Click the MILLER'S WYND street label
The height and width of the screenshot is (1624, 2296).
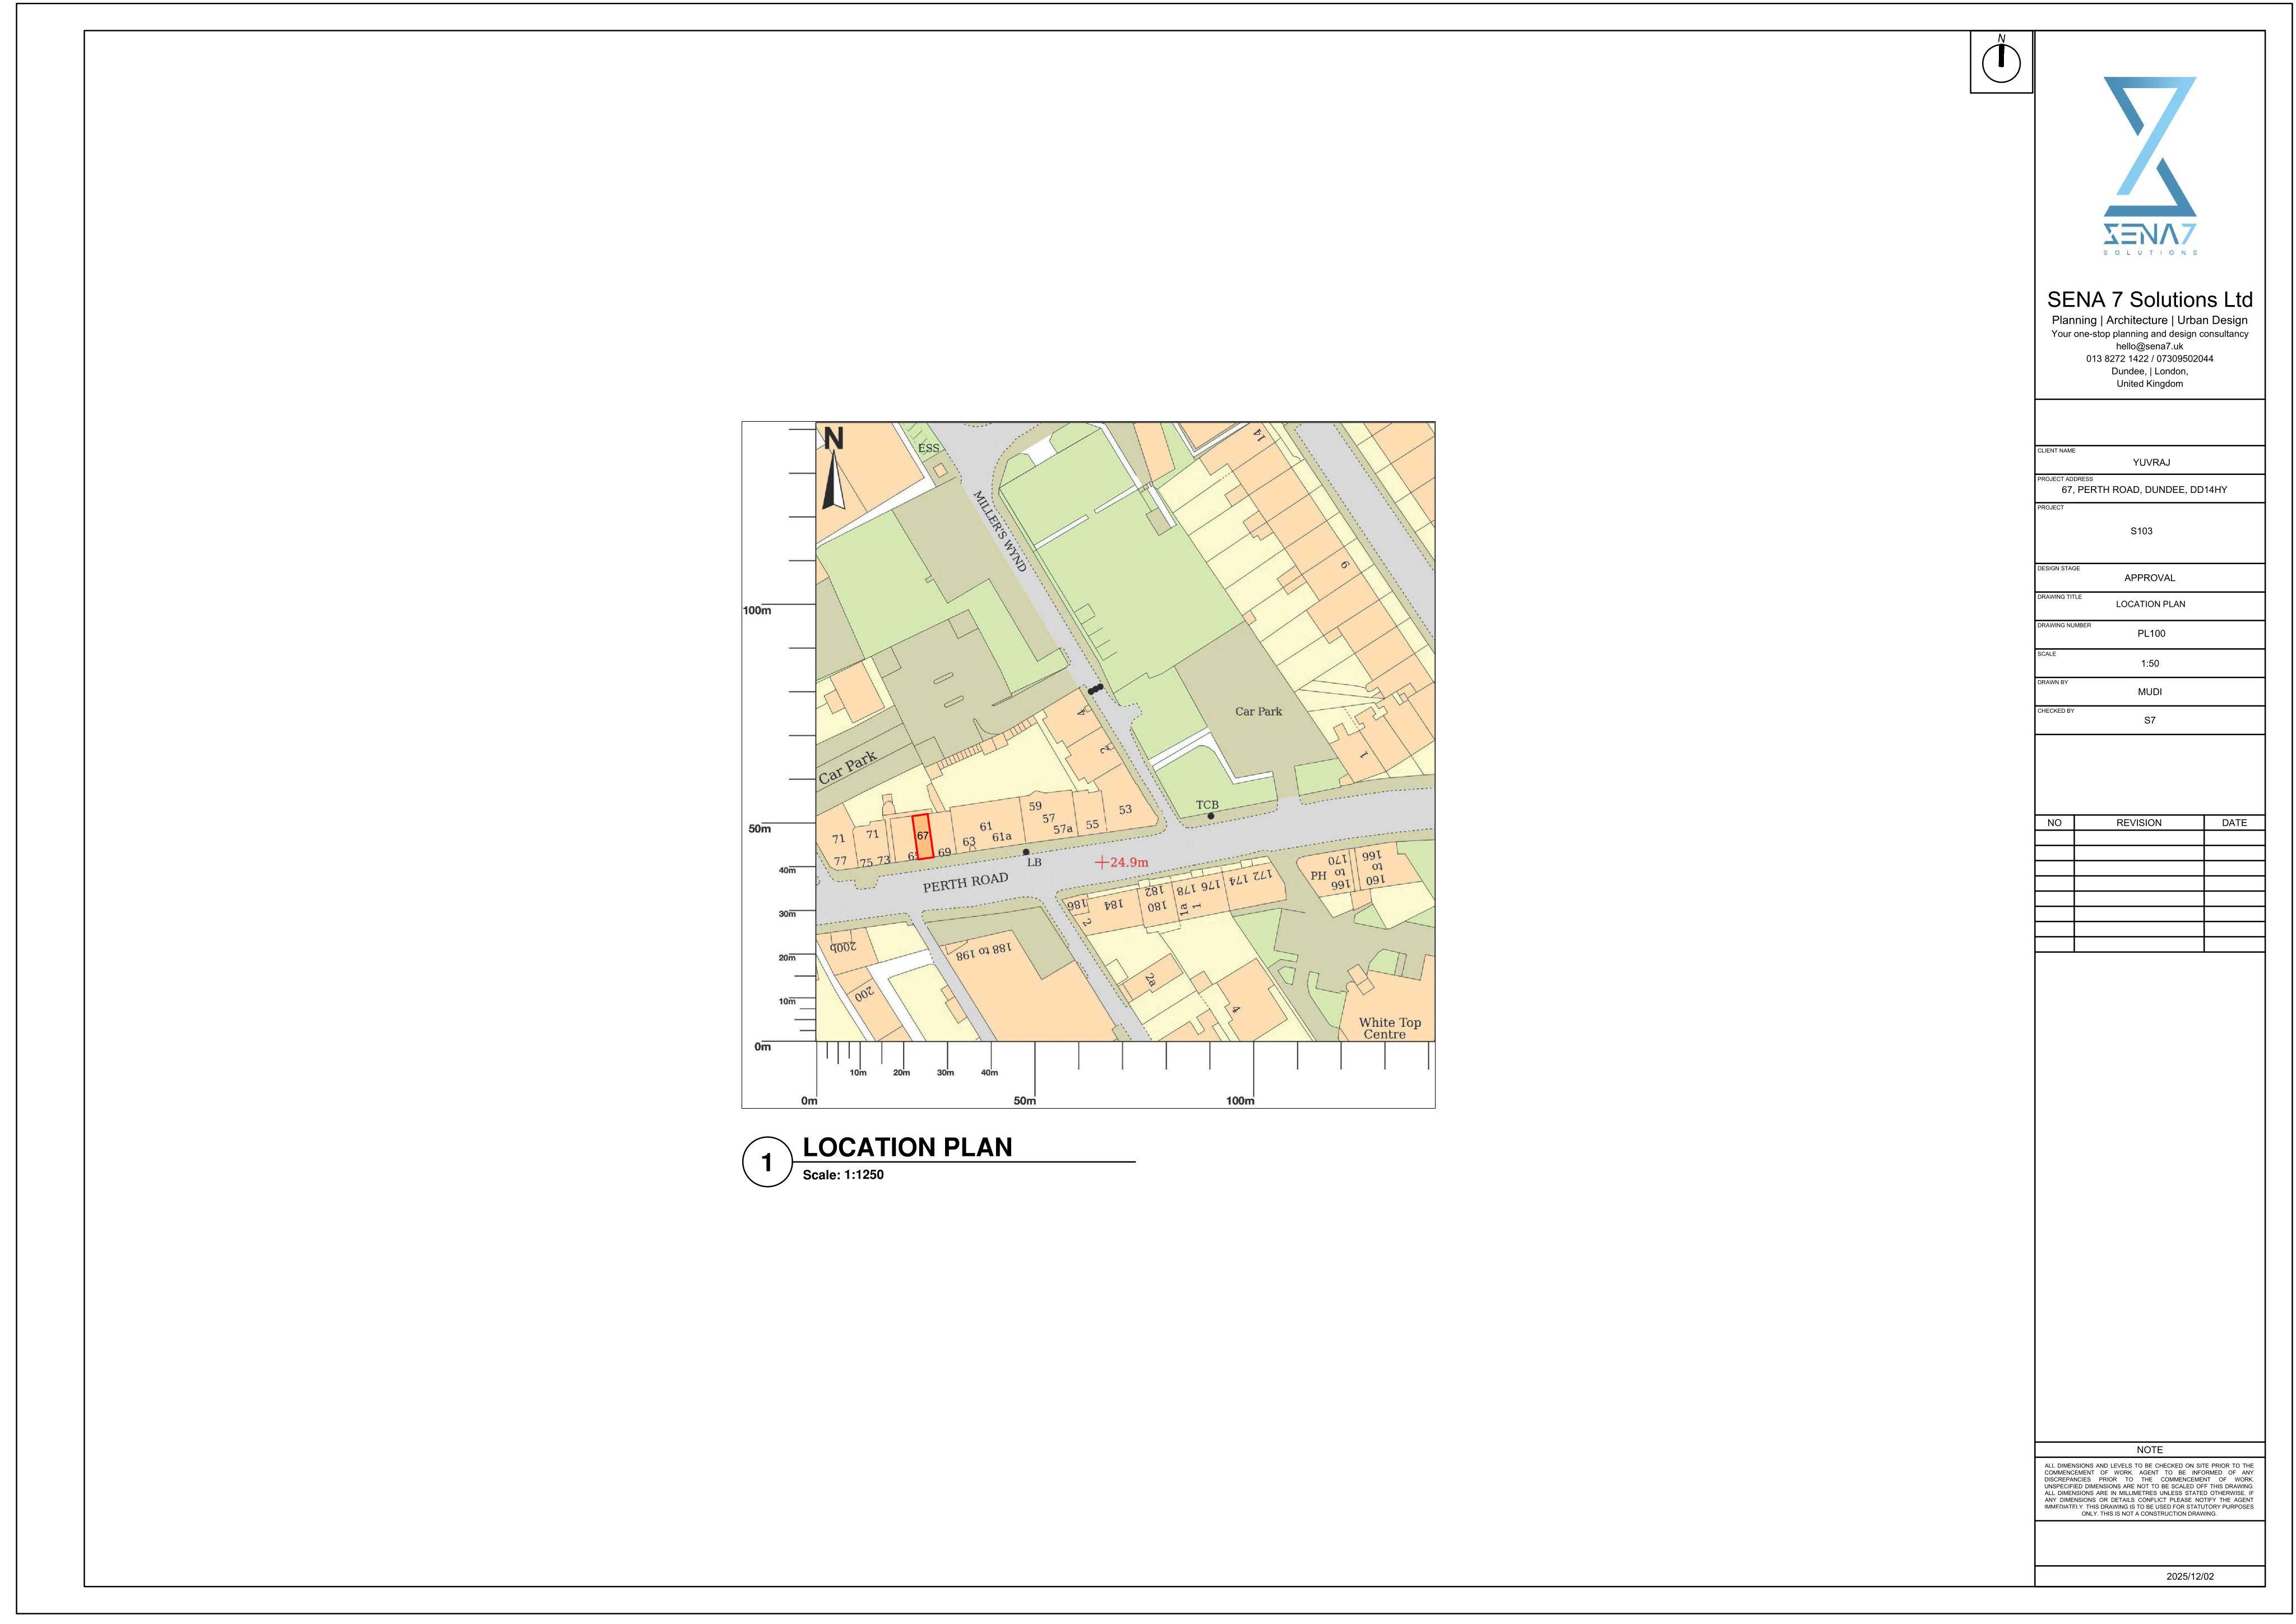click(x=1000, y=530)
